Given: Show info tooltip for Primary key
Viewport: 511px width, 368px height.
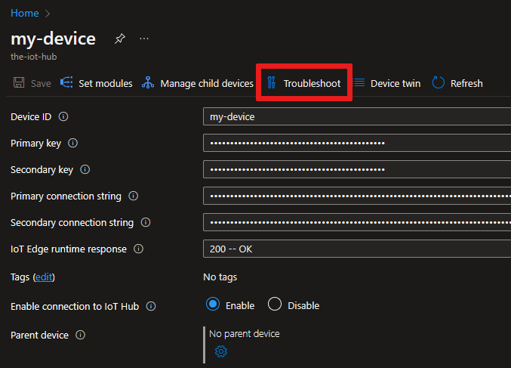Looking at the screenshot, I should (73, 144).
